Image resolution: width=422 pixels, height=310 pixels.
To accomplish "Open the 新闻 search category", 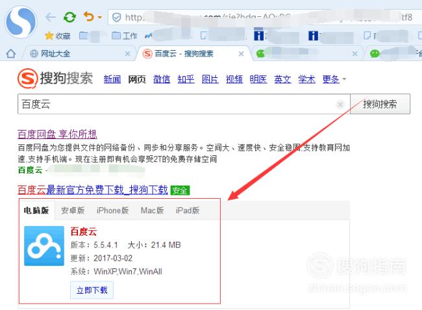I will 112,79.
